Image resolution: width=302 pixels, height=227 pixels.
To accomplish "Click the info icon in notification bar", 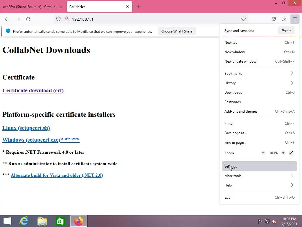I will point(8,31).
